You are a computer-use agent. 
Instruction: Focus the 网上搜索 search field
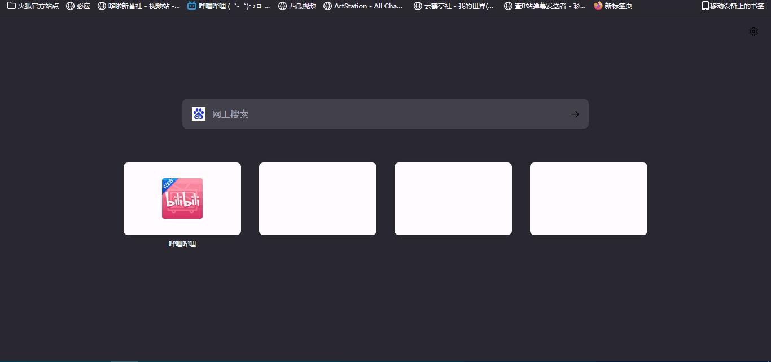point(385,114)
